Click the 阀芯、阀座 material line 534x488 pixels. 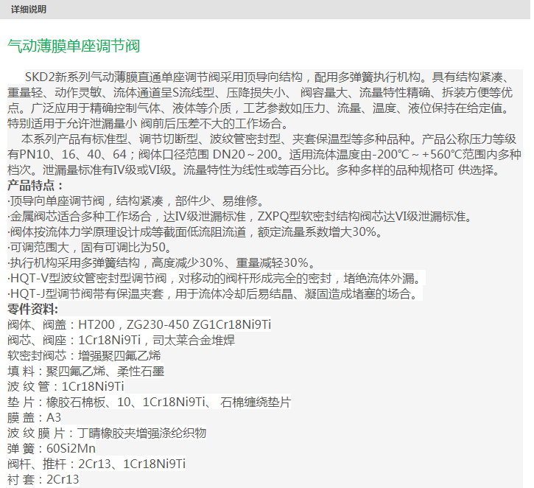point(121,340)
